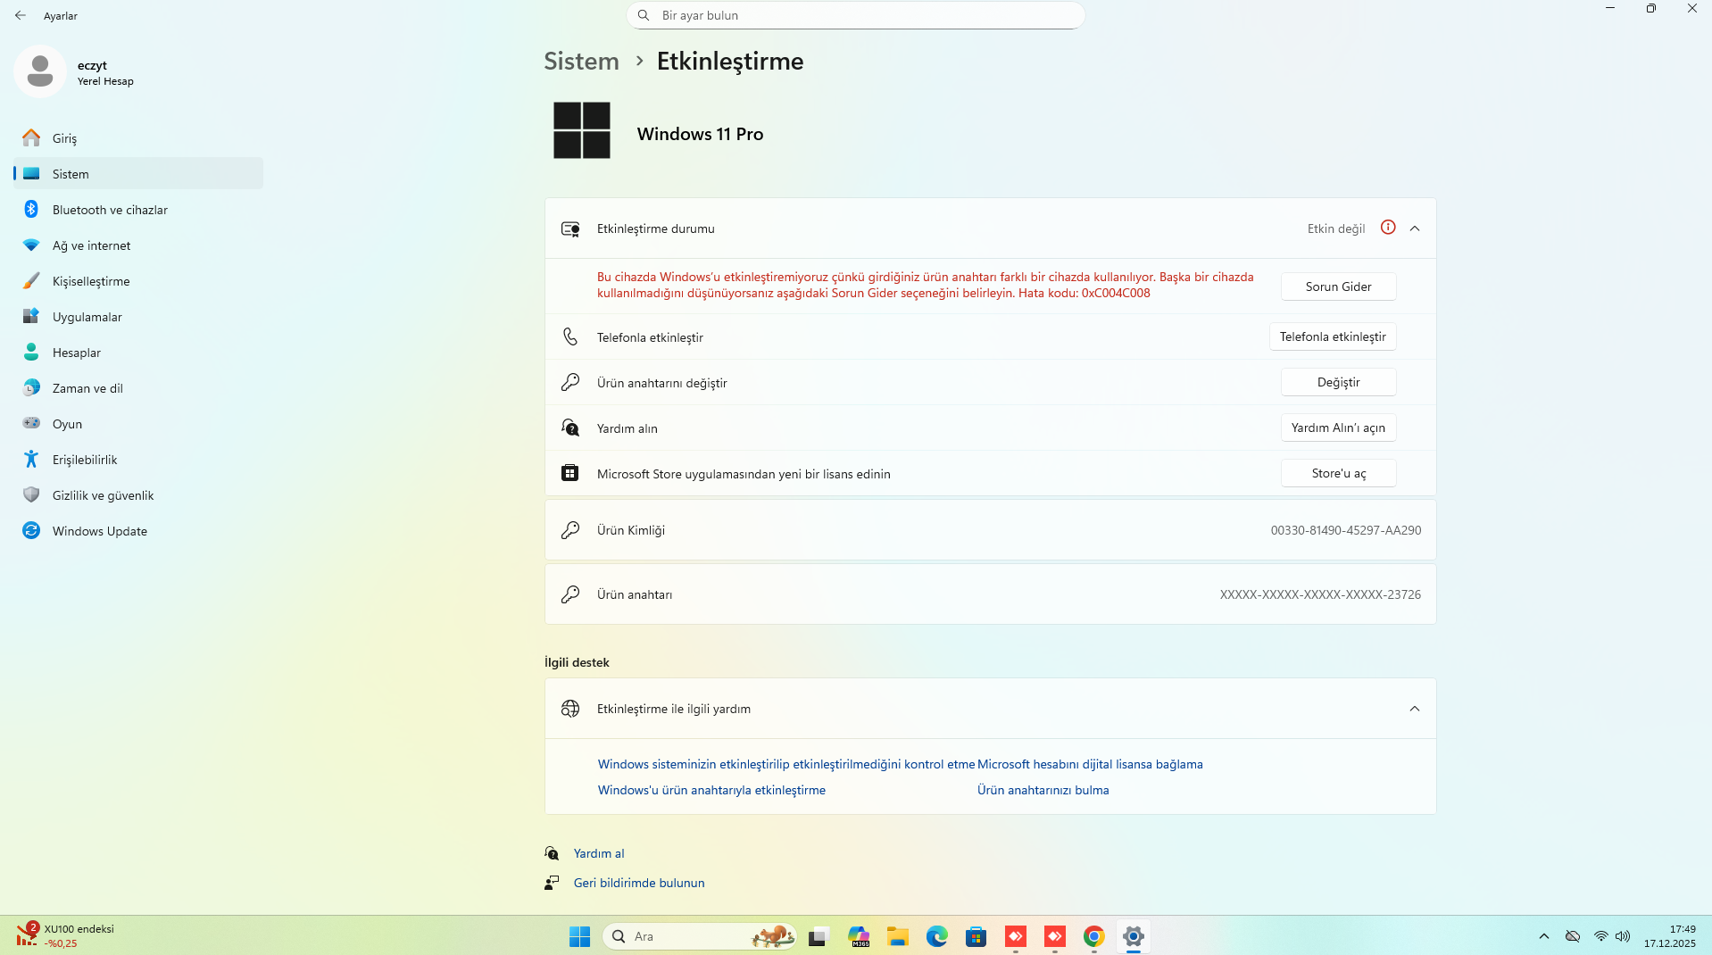Collapse Etkinleştirme ile ilgili yardım section
Image resolution: width=1712 pixels, height=955 pixels.
(1415, 709)
